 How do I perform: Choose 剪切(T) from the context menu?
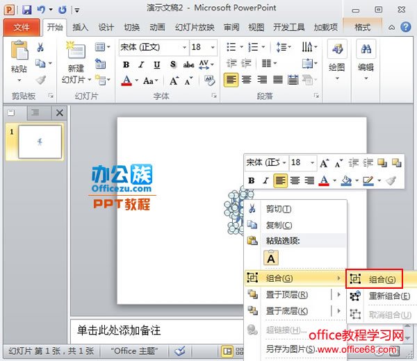pos(295,209)
